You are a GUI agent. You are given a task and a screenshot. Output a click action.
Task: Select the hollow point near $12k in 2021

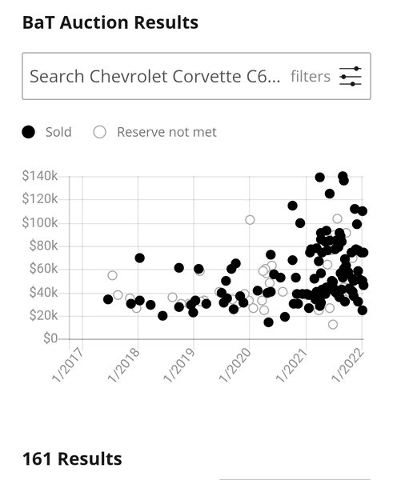pos(333,325)
